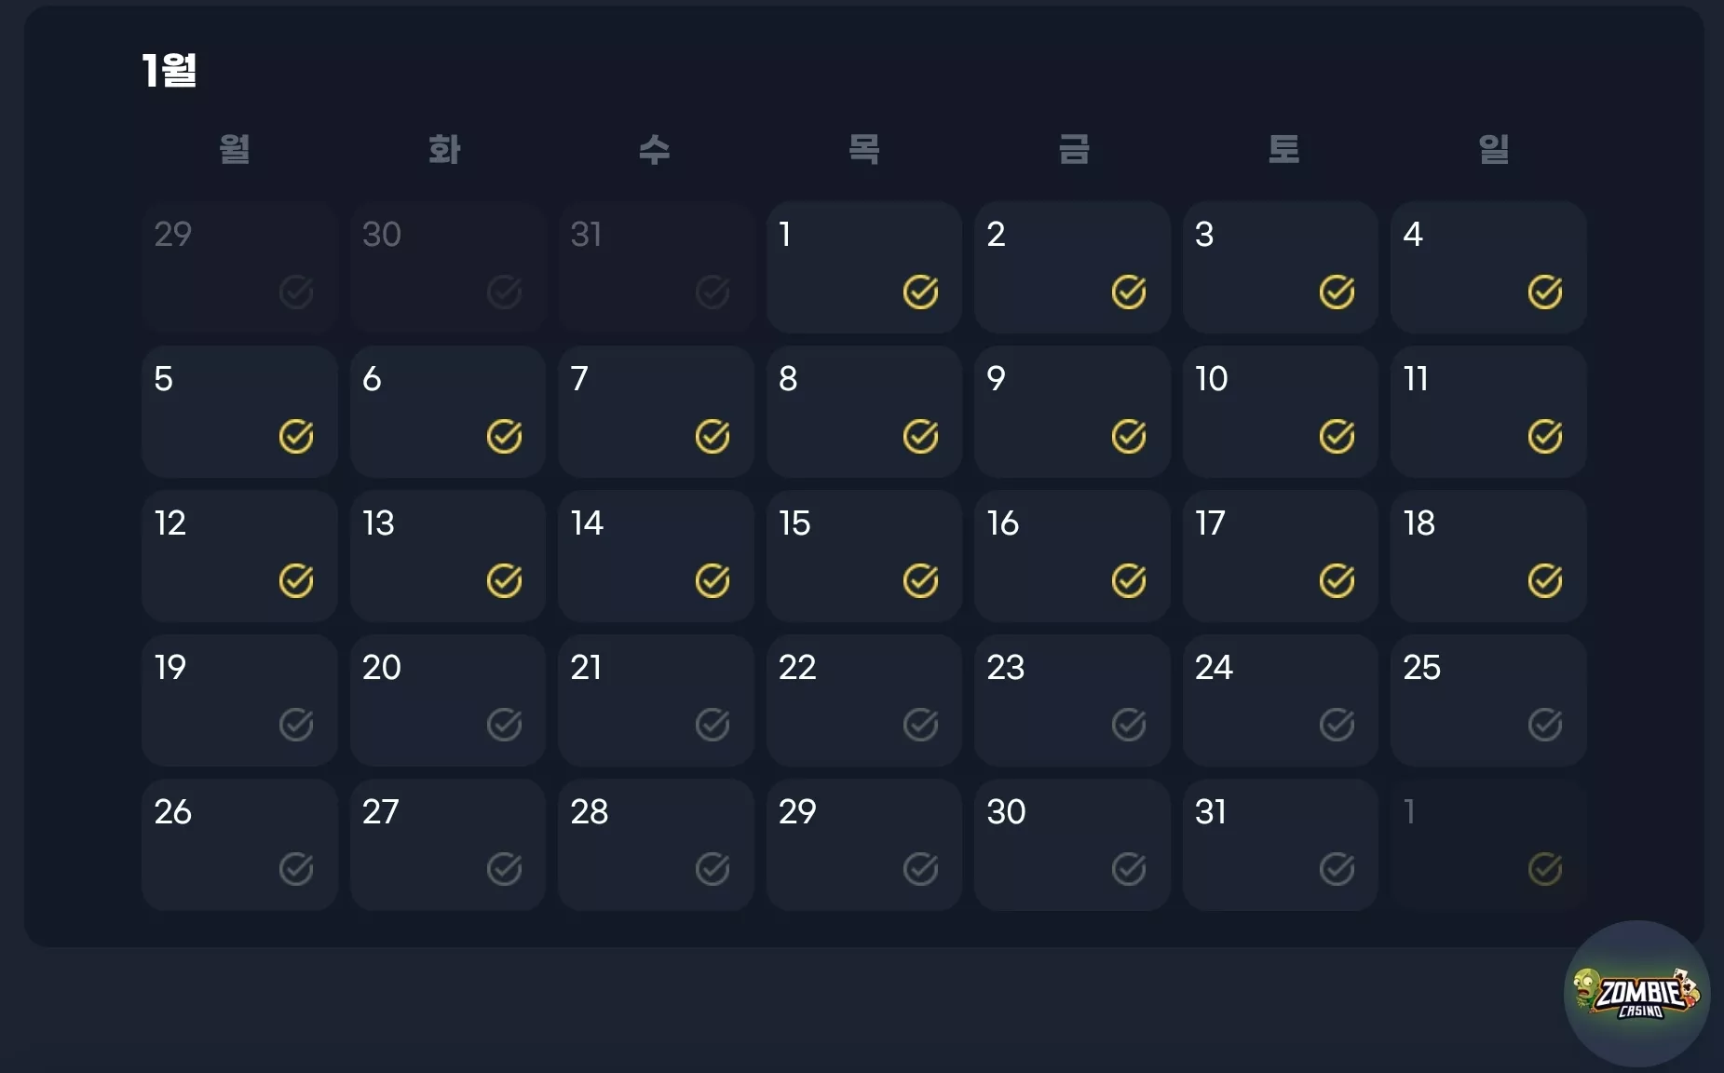Click the gray check icon on day 31

click(1337, 869)
